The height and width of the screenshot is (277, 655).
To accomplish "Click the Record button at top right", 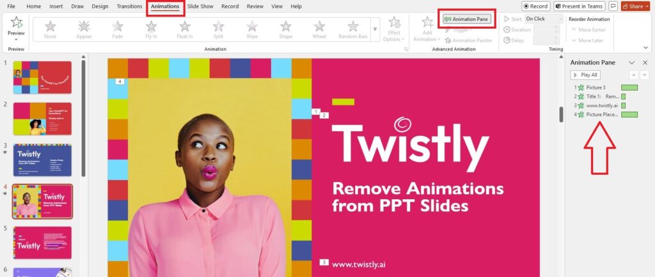I will tap(536, 6).
